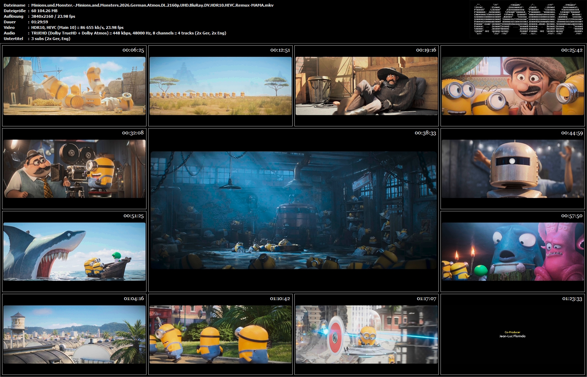Select the film camera thumbnail at 00:32:08
This screenshot has width=587, height=377.
coord(74,169)
